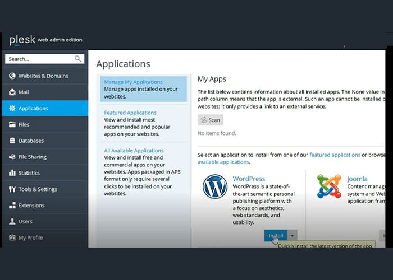
Task: Open All Available Applications section
Action: (x=134, y=151)
